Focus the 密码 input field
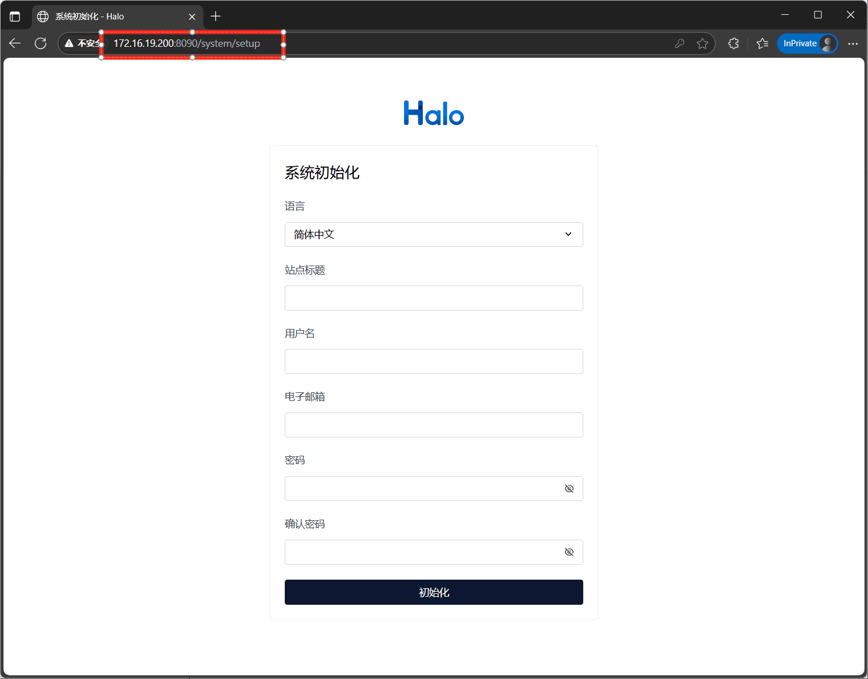This screenshot has width=868, height=679. [x=434, y=489]
